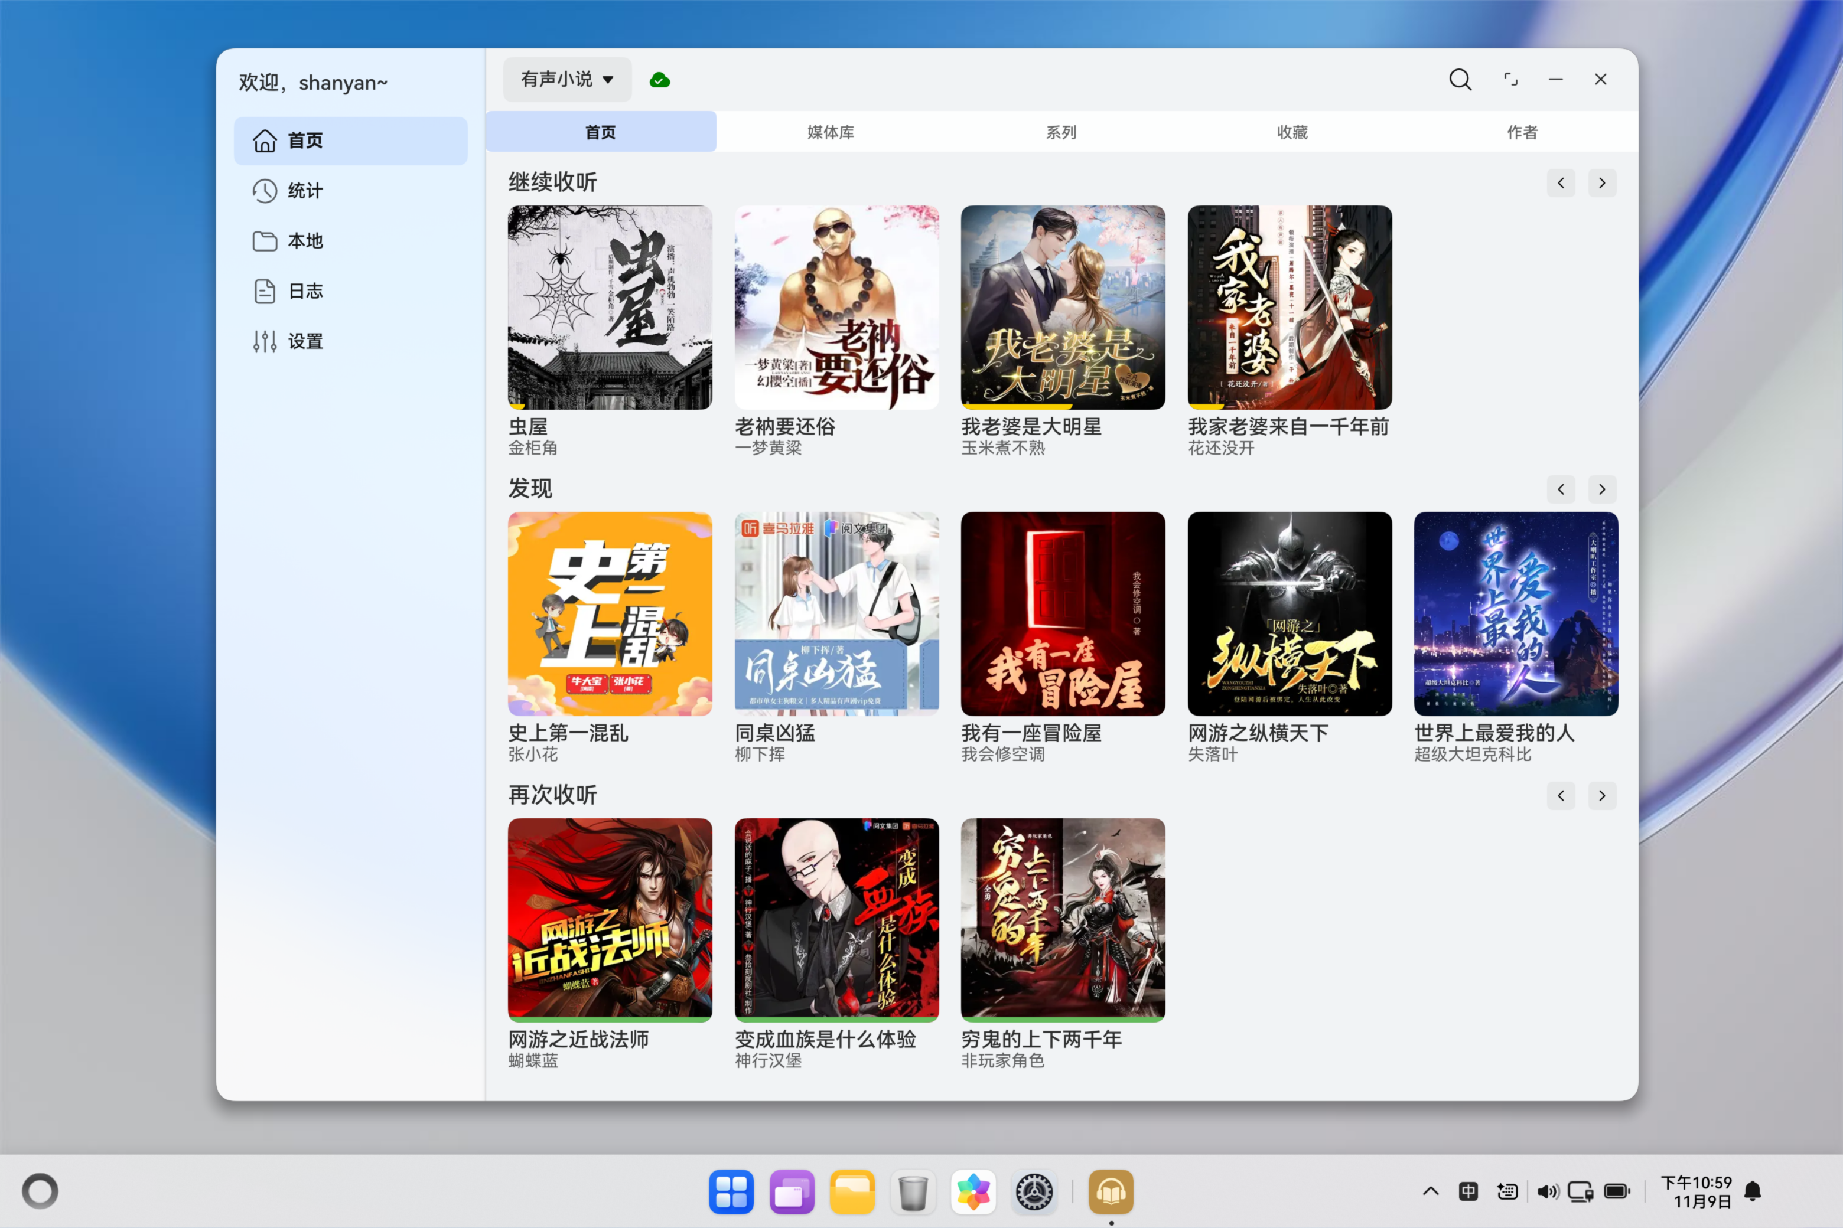This screenshot has width=1843, height=1228.
Task: Open the trash bin in dock
Action: 913,1192
